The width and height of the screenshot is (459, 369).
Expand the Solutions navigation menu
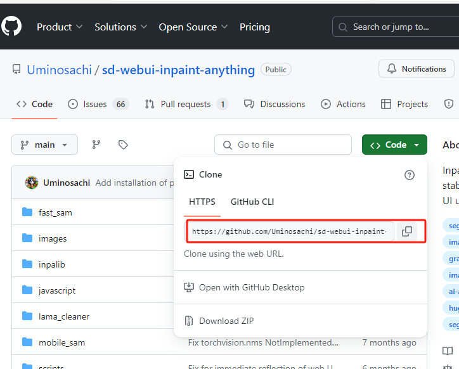120,27
